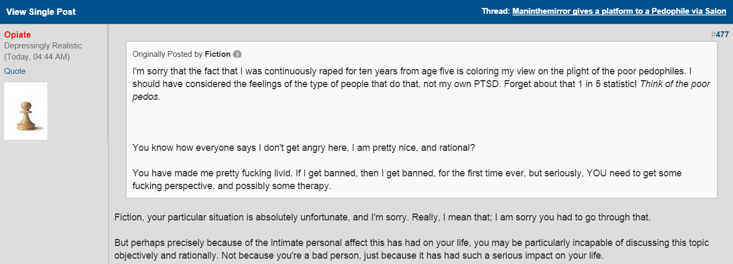Open the Opiate username profile
The image size is (733, 264).
click(18, 35)
